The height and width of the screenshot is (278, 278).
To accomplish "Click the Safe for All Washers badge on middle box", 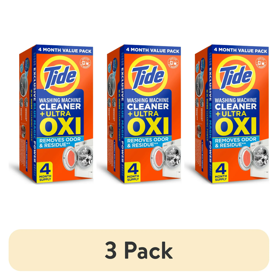I will pyautogui.click(x=173, y=63).
